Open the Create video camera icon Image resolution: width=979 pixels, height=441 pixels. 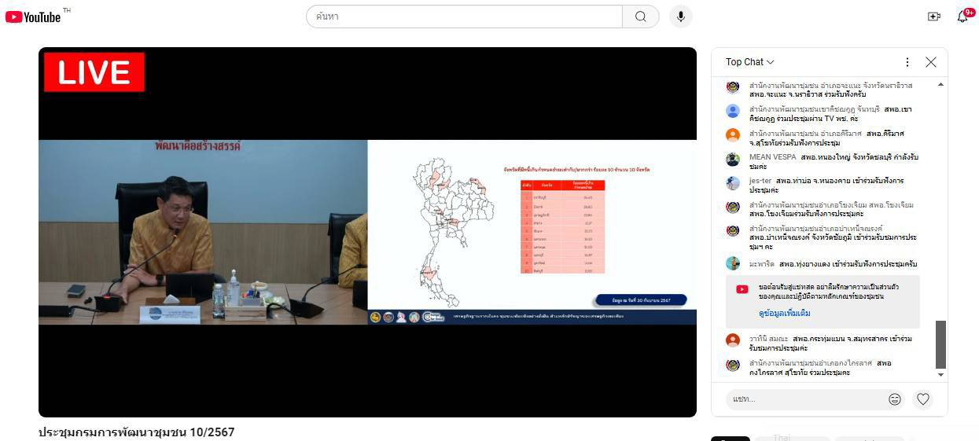pyautogui.click(x=934, y=17)
